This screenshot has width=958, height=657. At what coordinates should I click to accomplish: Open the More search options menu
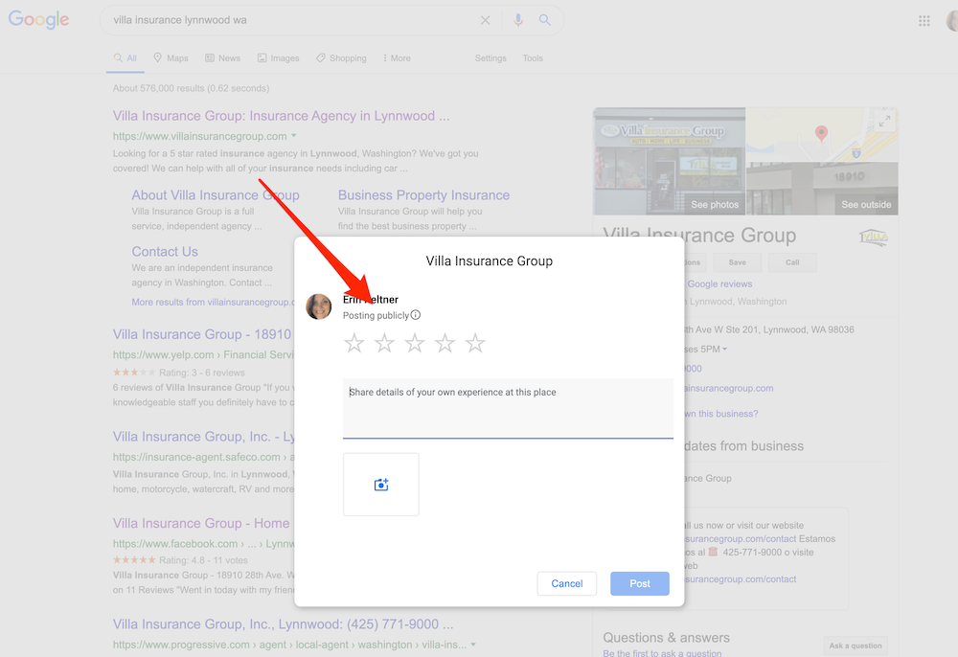(397, 58)
